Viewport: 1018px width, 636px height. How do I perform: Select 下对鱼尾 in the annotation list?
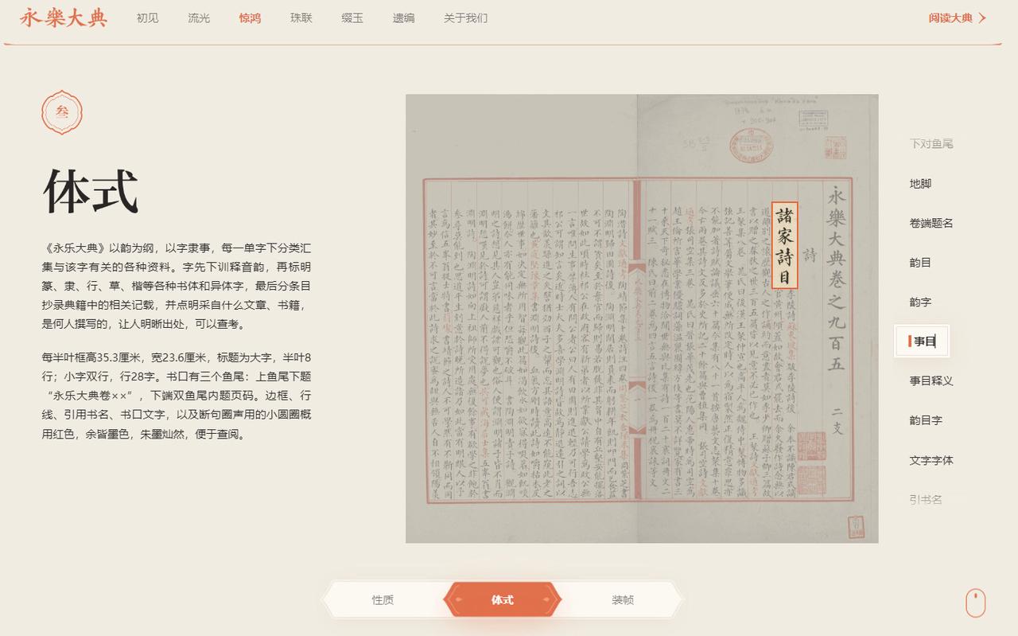(x=931, y=144)
